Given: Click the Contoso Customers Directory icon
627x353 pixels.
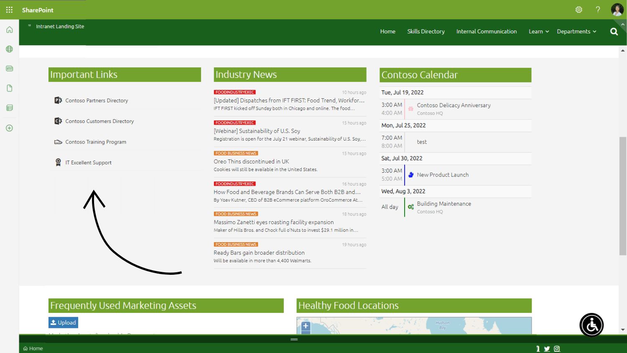Looking at the screenshot, I should pyautogui.click(x=58, y=121).
